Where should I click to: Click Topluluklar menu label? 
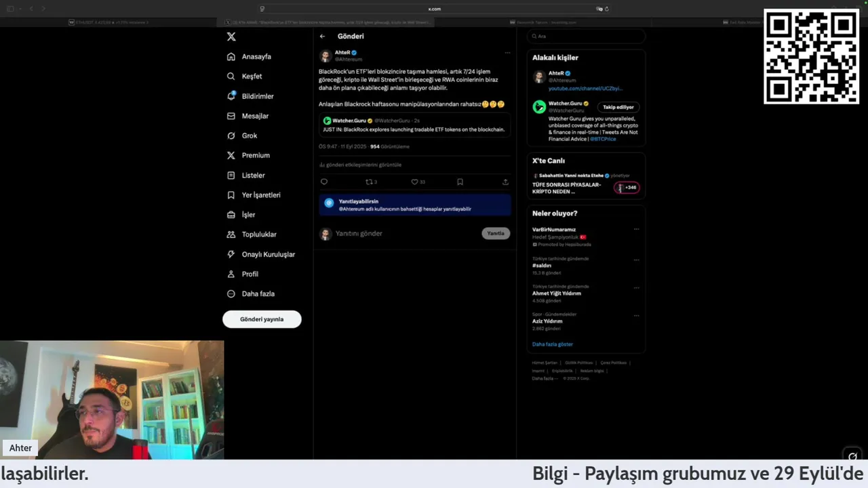pyautogui.click(x=259, y=235)
